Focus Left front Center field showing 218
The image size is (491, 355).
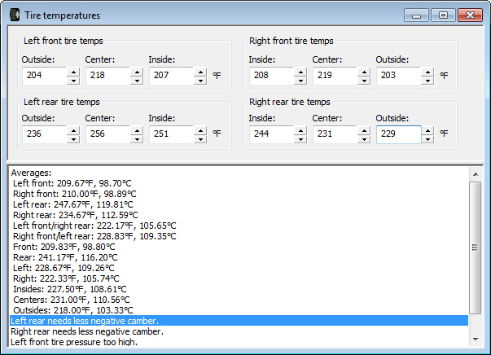click(108, 76)
